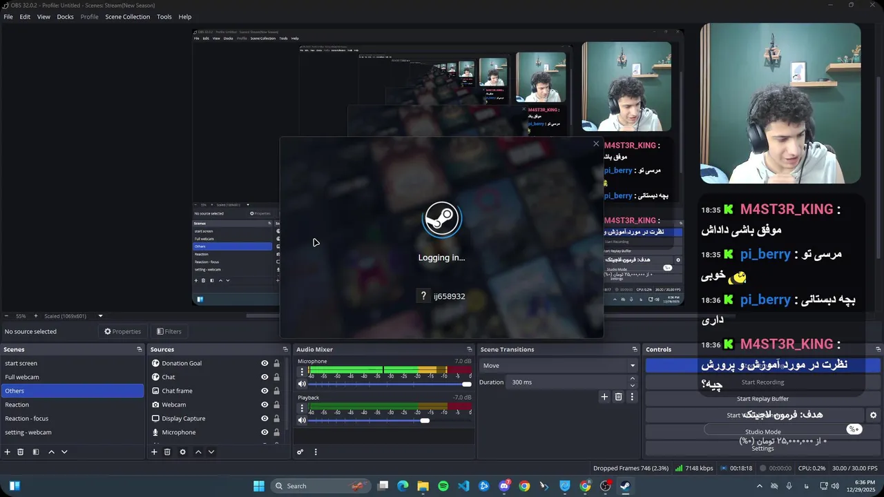Open the Edit menu
Viewport: 884px width, 497px height.
(x=25, y=17)
